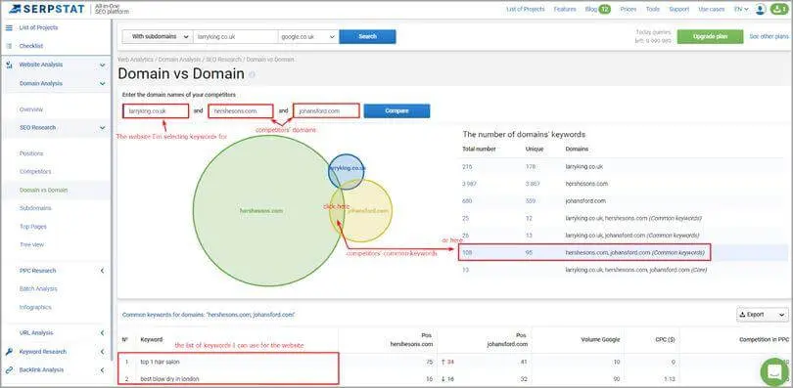Click the Upgrade plan button

pos(710,37)
